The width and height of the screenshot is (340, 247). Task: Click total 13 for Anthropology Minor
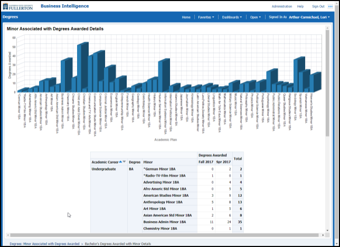pyautogui.click(x=240, y=202)
